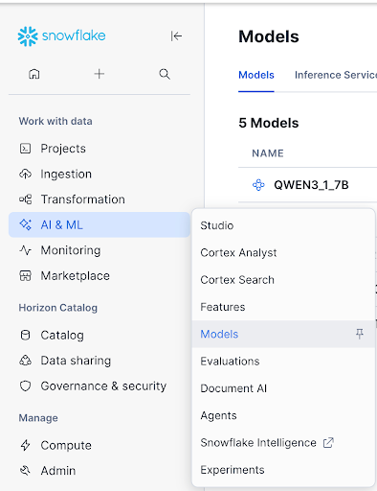Go to Home via house icon
377x491 pixels.
[x=34, y=74]
